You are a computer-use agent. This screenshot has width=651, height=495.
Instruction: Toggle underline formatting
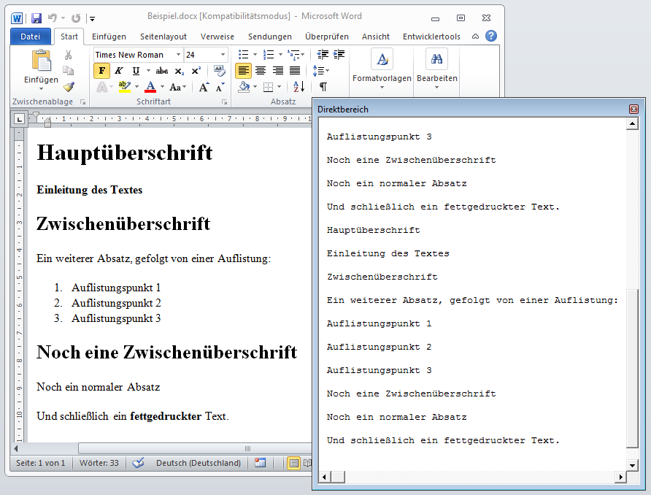[136, 71]
